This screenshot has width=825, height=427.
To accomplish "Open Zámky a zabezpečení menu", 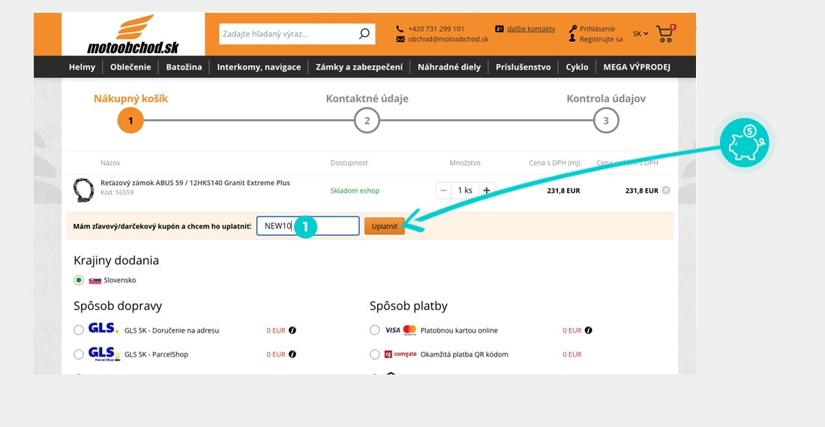I will (x=359, y=67).
